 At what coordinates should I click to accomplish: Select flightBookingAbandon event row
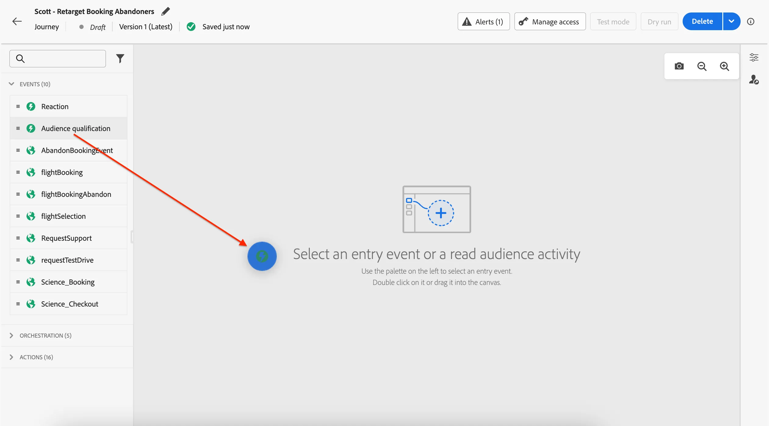68,194
